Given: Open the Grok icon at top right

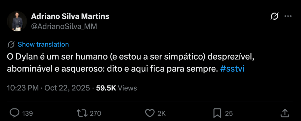Looking at the screenshot, I should [274, 17].
